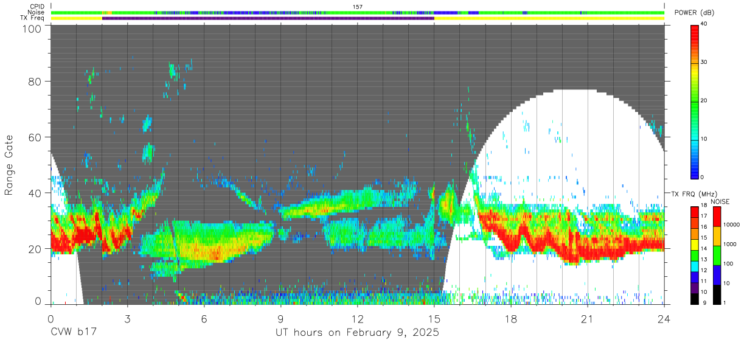Click noise scale label '100'
The width and height of the screenshot is (747, 345).
pyautogui.click(x=728, y=265)
